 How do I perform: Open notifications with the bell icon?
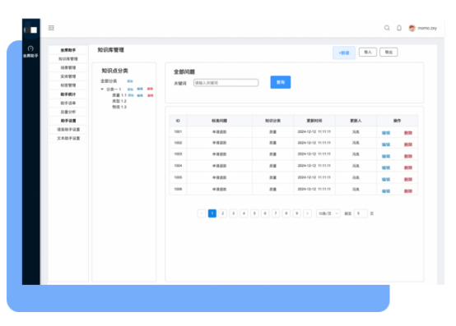[x=399, y=28]
